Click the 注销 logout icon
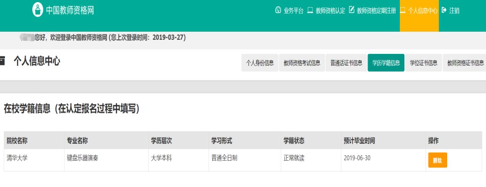486x187 pixels. point(444,10)
